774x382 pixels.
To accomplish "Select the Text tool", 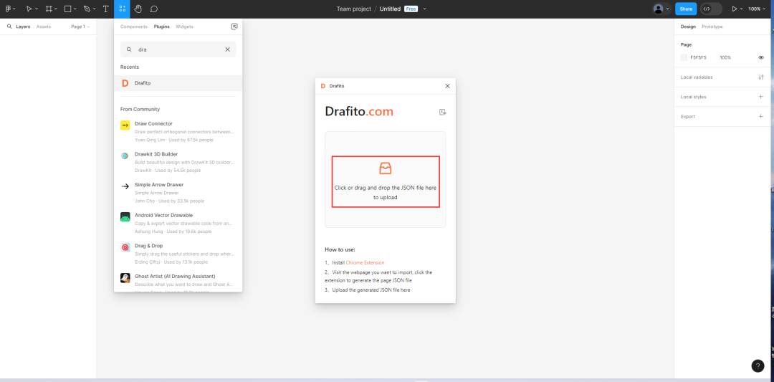I will 105,9.
